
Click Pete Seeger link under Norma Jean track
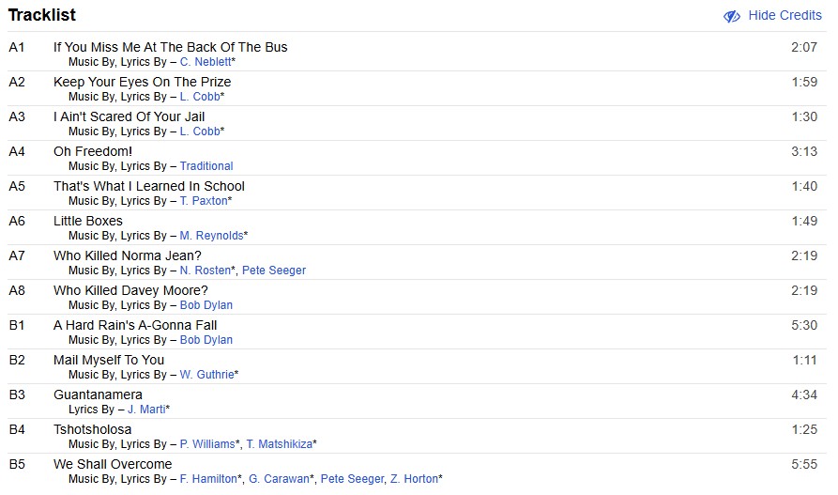(x=274, y=271)
